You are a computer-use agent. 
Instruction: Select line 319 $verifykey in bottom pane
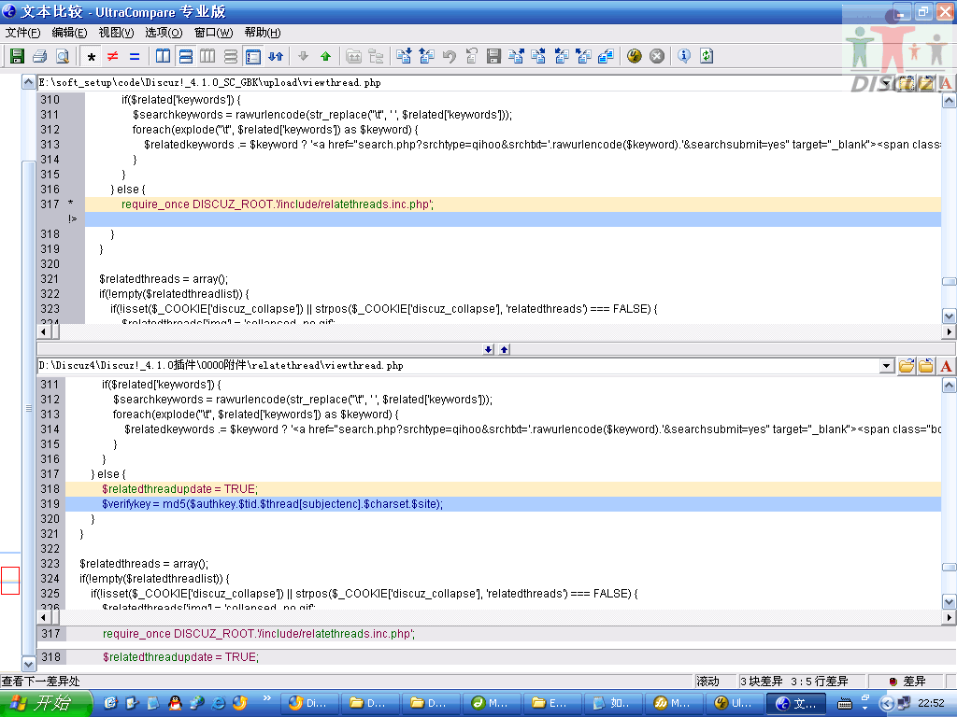[x=503, y=504]
